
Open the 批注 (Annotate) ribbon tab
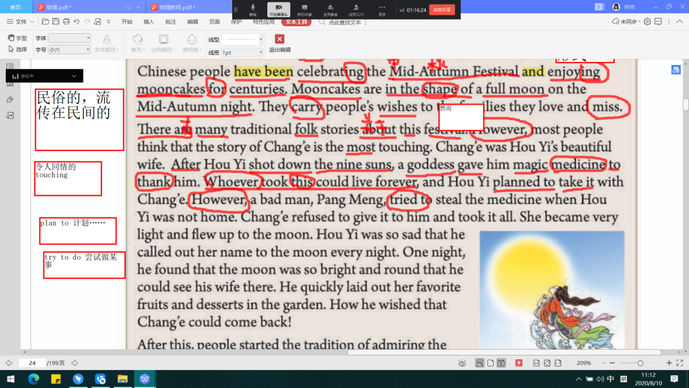pos(170,22)
